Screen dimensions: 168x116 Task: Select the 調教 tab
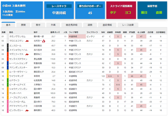pyautogui.click(x=90, y=25)
